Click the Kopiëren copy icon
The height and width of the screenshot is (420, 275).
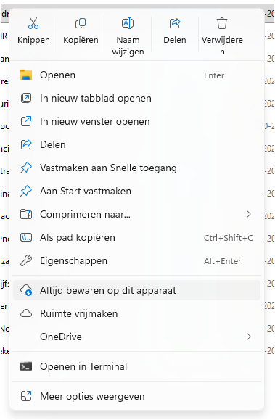click(x=81, y=23)
